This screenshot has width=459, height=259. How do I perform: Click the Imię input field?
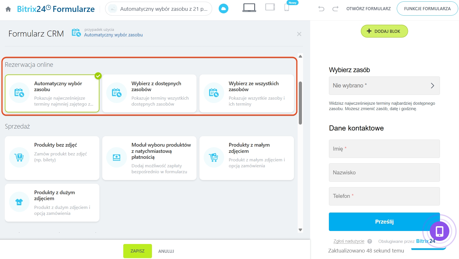tap(384, 149)
